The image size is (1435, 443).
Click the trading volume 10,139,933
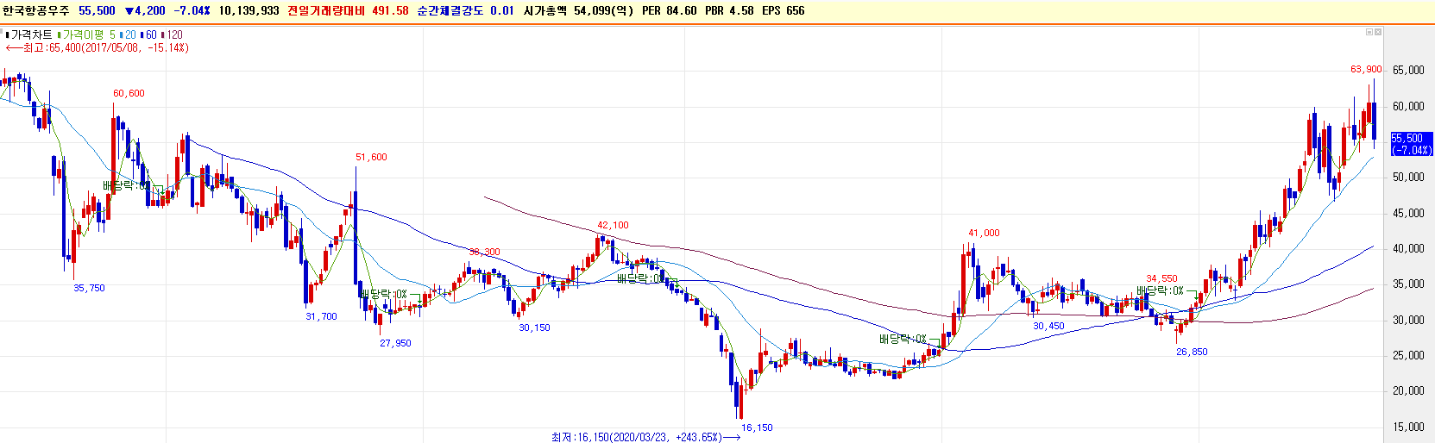(x=249, y=11)
